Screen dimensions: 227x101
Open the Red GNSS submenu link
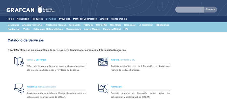click(102, 25)
